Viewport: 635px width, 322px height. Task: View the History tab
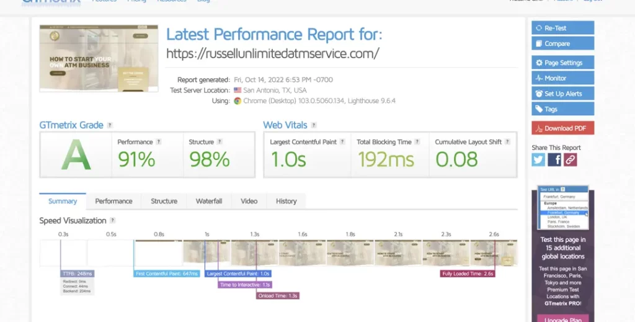click(x=286, y=201)
